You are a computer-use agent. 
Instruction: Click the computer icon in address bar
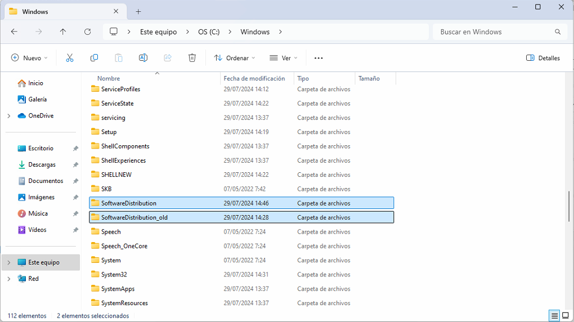click(x=114, y=32)
